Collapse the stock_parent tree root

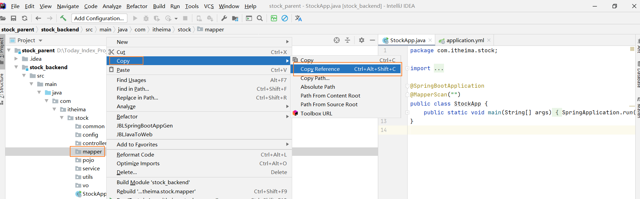tap(9, 50)
